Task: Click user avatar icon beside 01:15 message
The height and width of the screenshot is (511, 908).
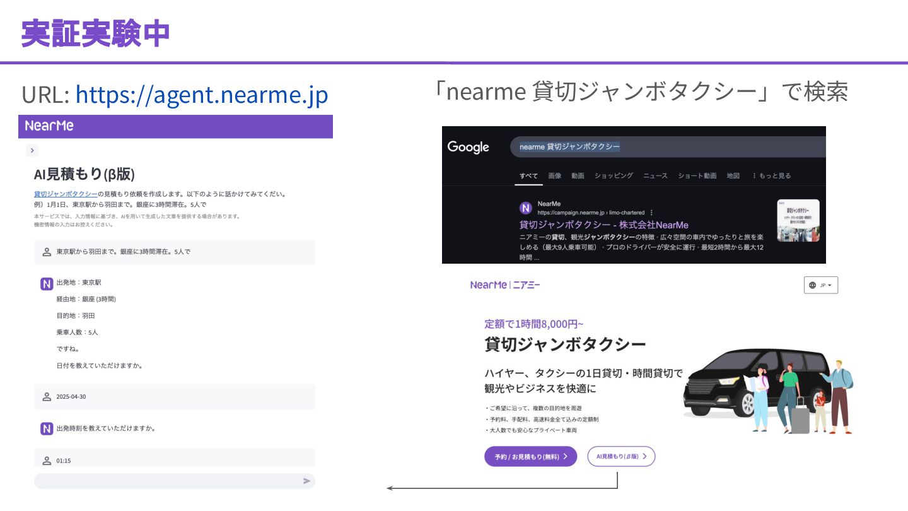Action: point(47,461)
